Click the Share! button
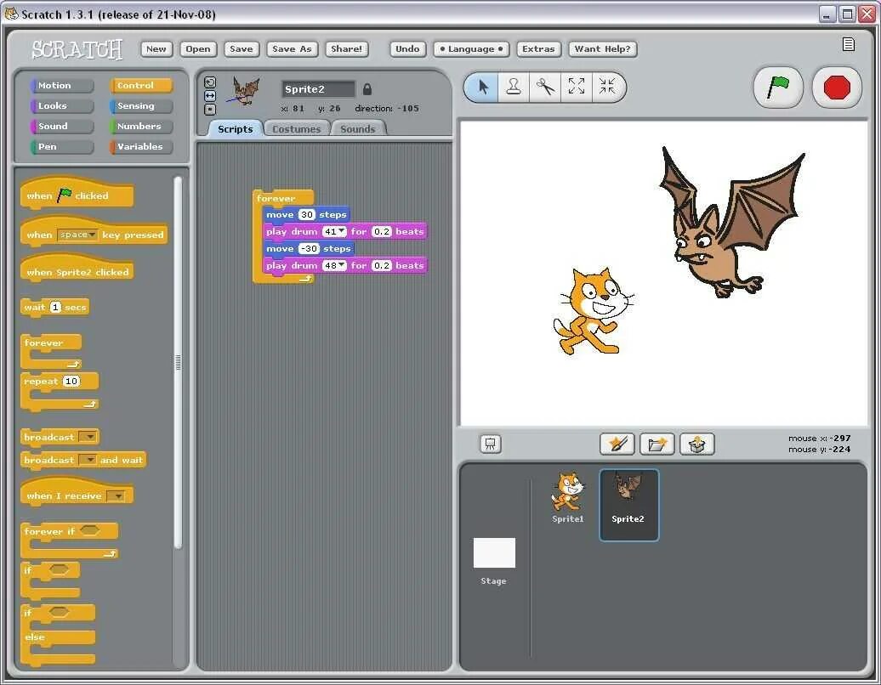Screen dimensions: 881x685 (346, 48)
